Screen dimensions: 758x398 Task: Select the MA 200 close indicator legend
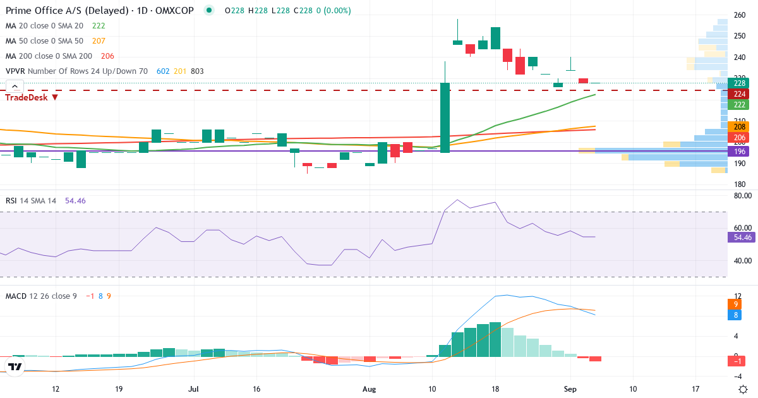coord(50,56)
